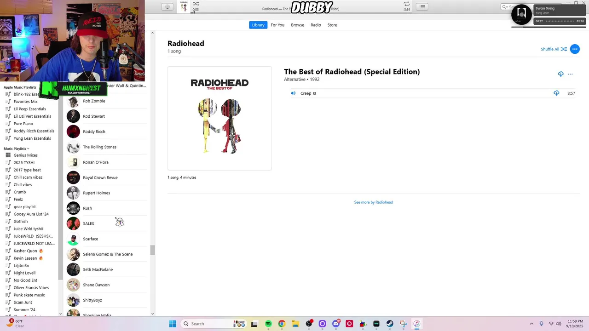589x331 pixels.
Task: Follow the See more by Radiohead link
Action: click(373, 202)
